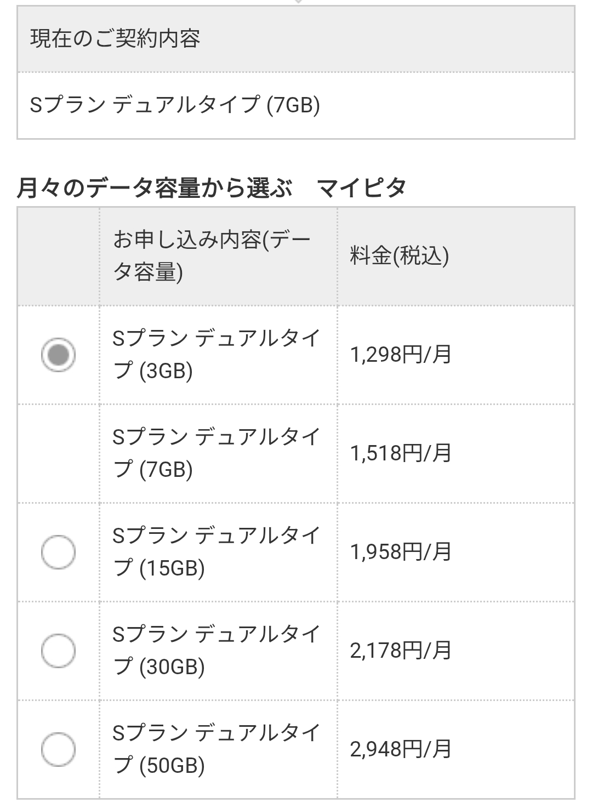Select the 3GB plan radio button

[x=58, y=355]
